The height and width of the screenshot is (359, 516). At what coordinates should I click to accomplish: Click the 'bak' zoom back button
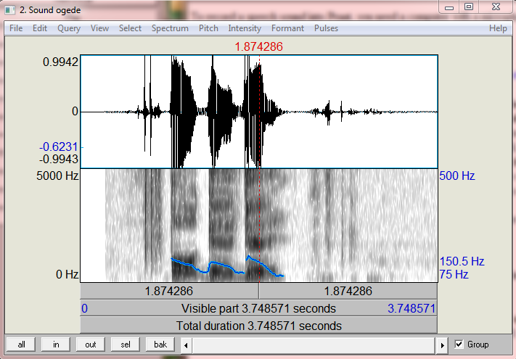160,344
